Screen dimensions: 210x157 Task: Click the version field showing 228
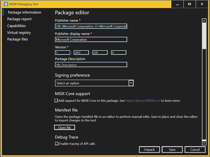pyautogui.click(x=100, y=53)
